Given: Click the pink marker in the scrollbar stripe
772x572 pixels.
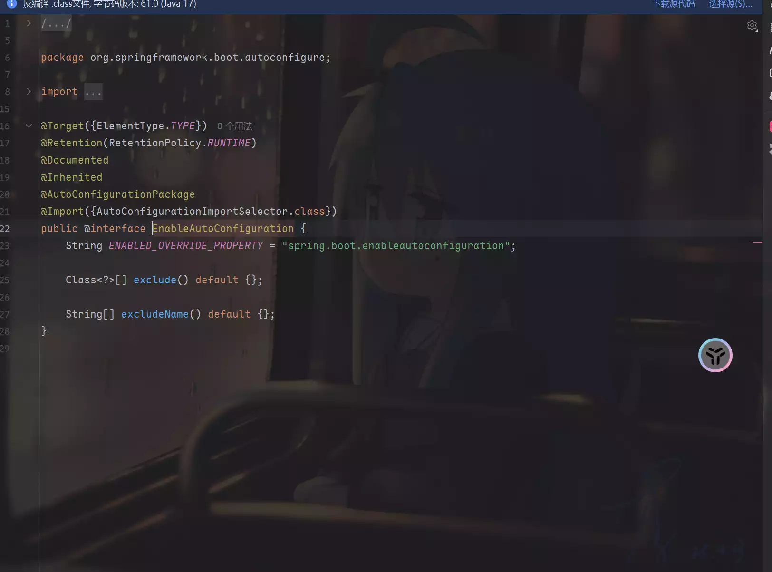Looking at the screenshot, I should point(757,242).
